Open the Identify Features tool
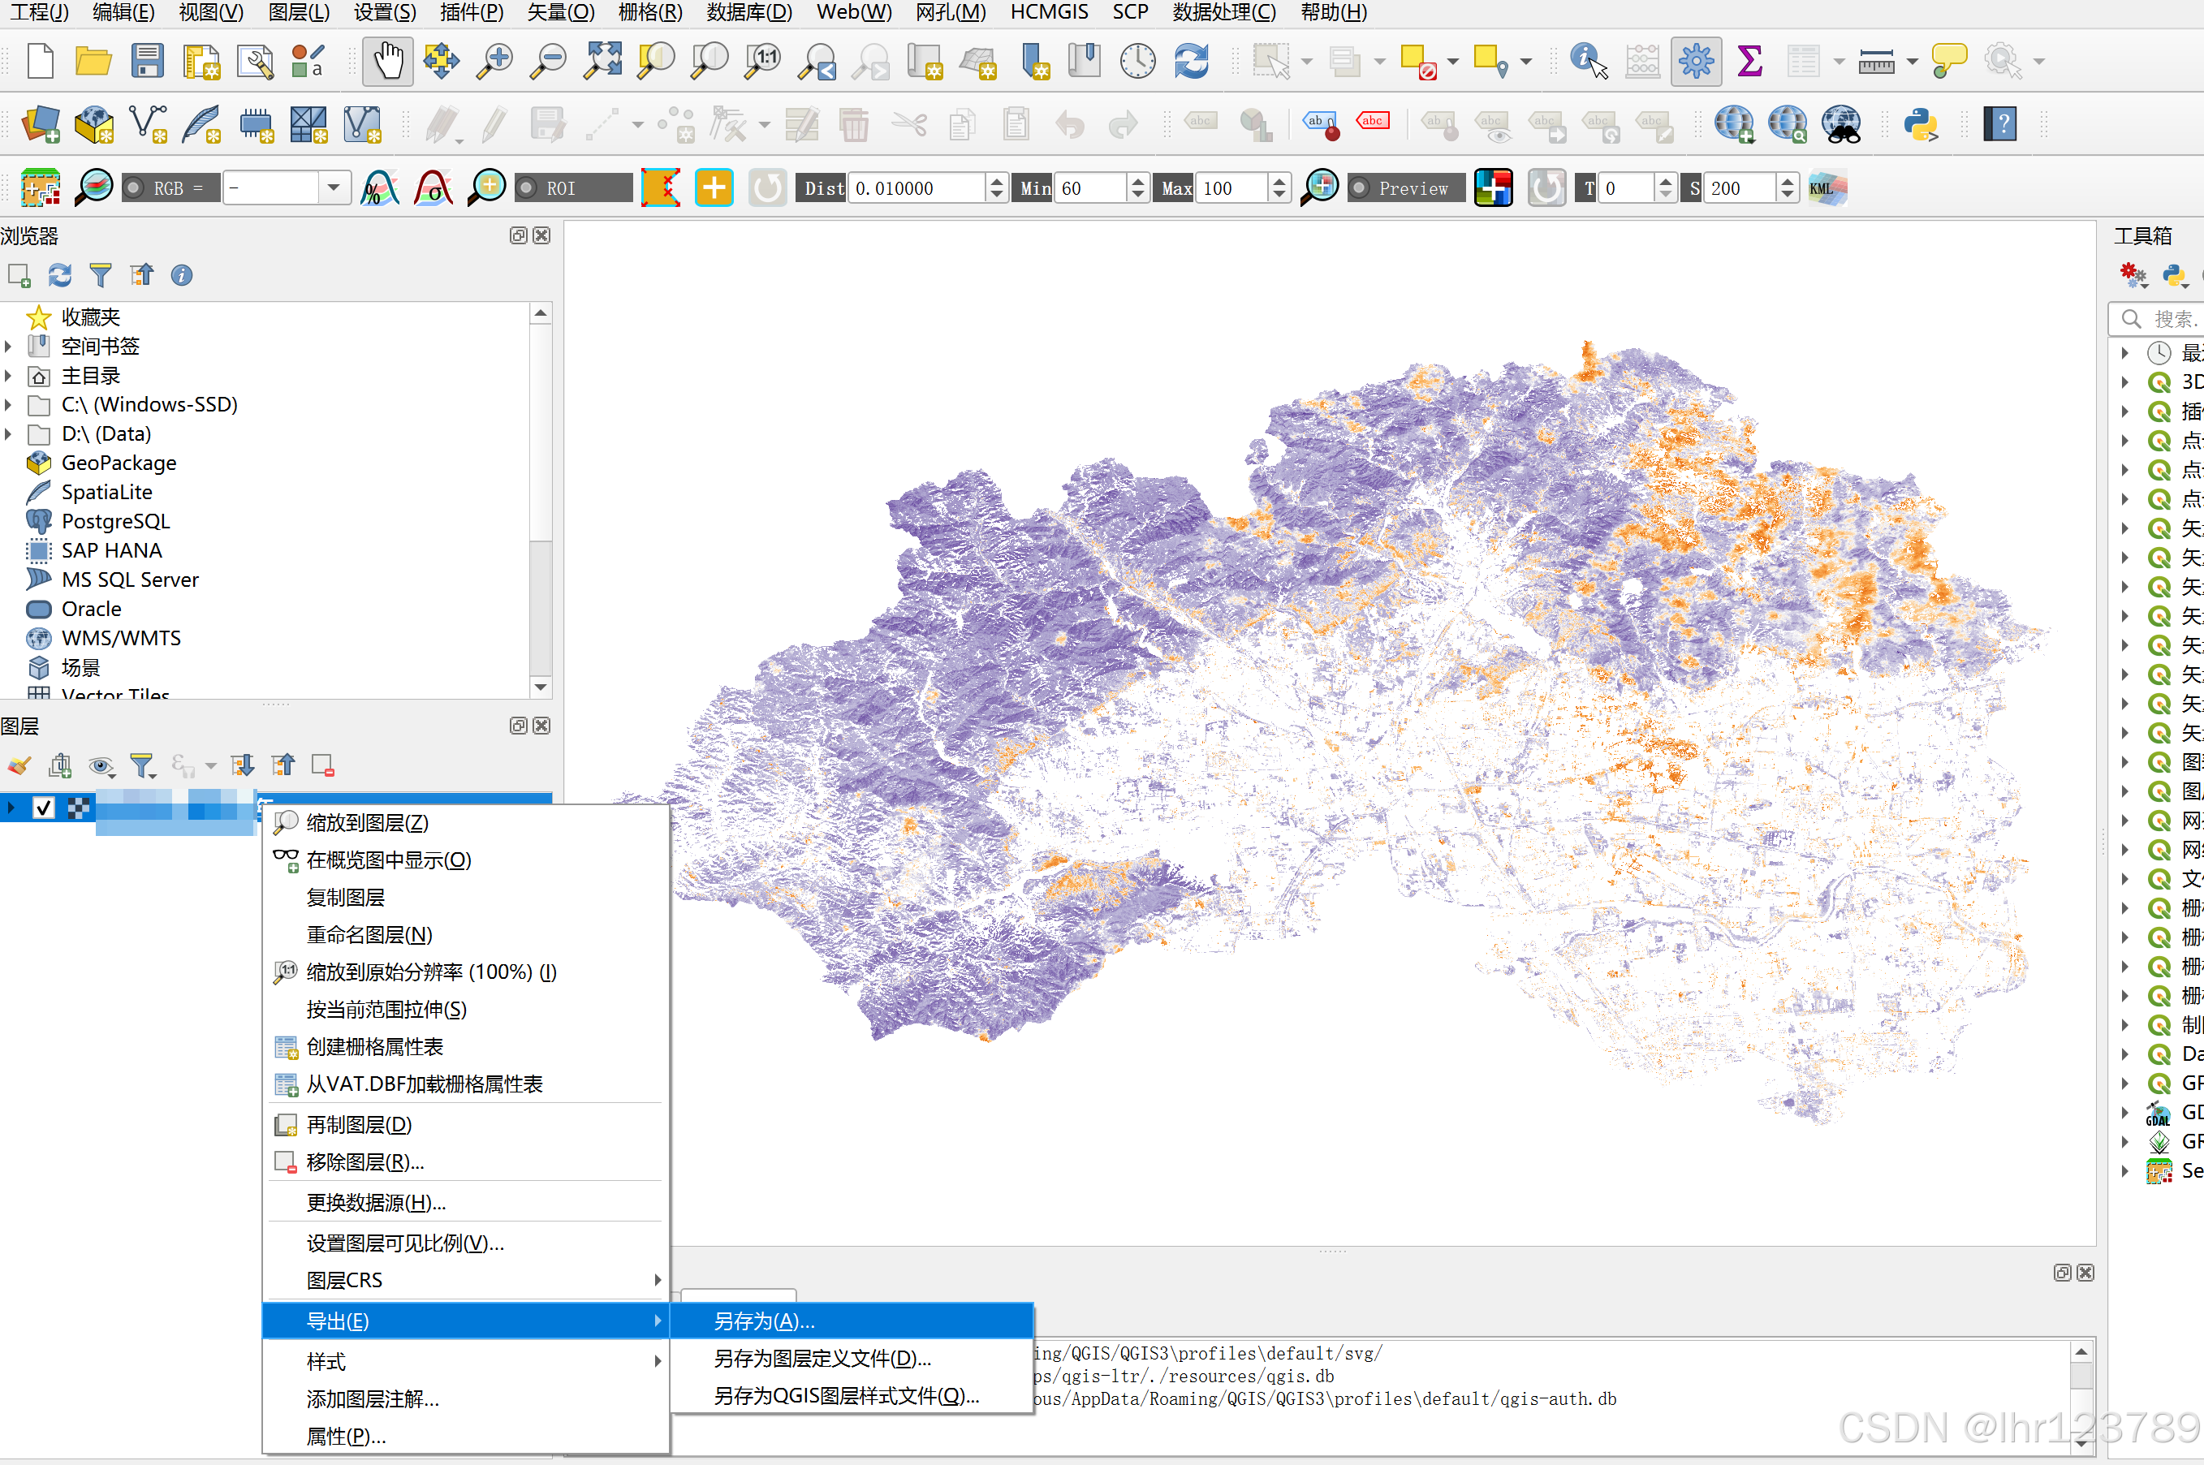 click(1587, 62)
